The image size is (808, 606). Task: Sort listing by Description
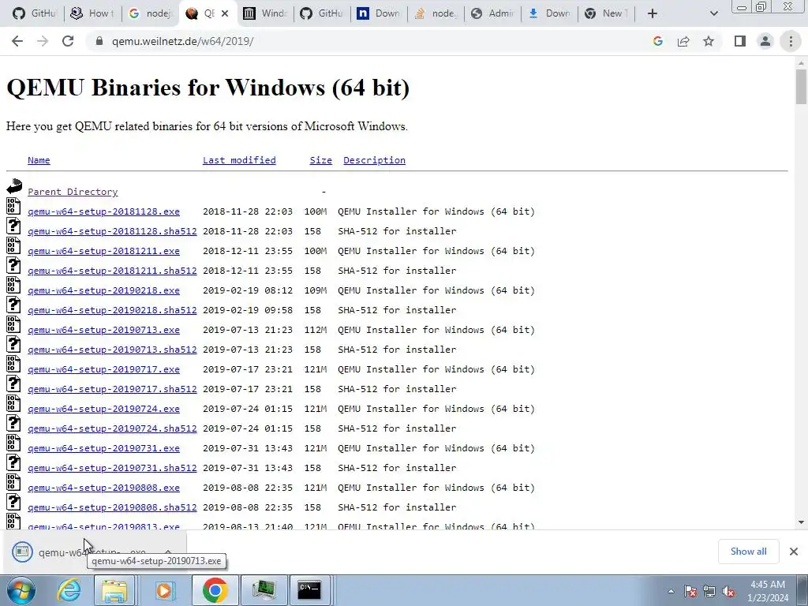tap(374, 160)
